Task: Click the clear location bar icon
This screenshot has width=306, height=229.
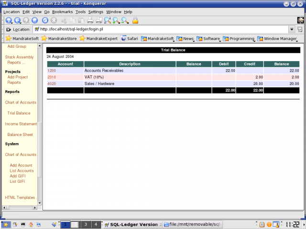Action: click(8, 29)
